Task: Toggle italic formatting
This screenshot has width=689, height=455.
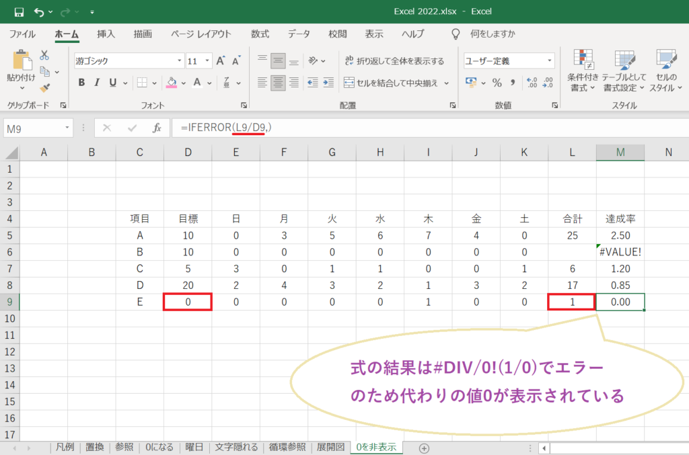Action: click(97, 83)
